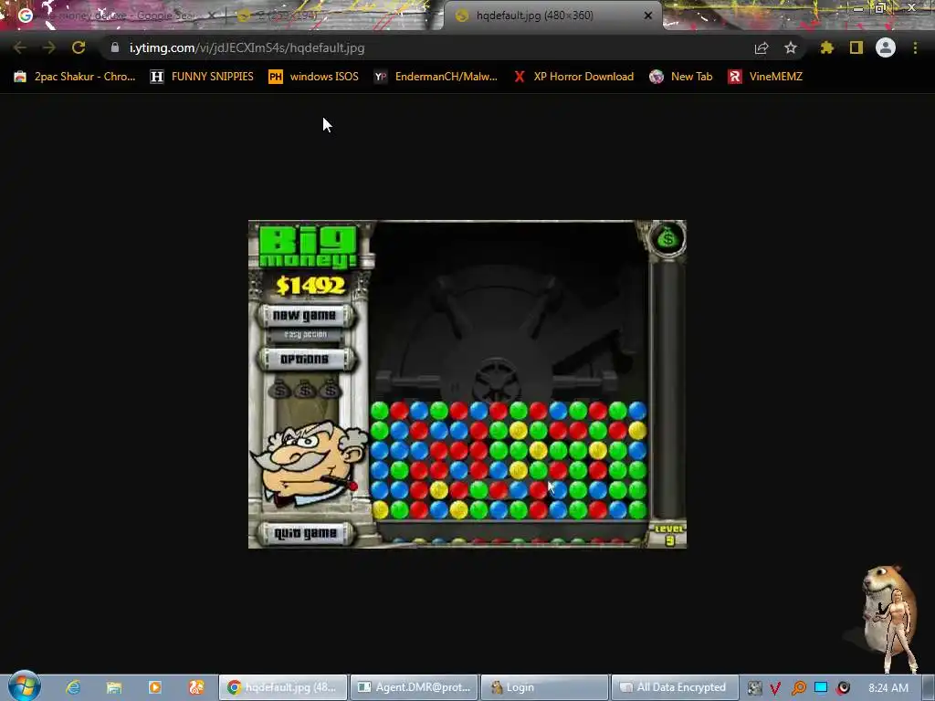Screen dimensions: 935x701
Task: Open the windows ISOS bookmark
Action: [x=314, y=77]
